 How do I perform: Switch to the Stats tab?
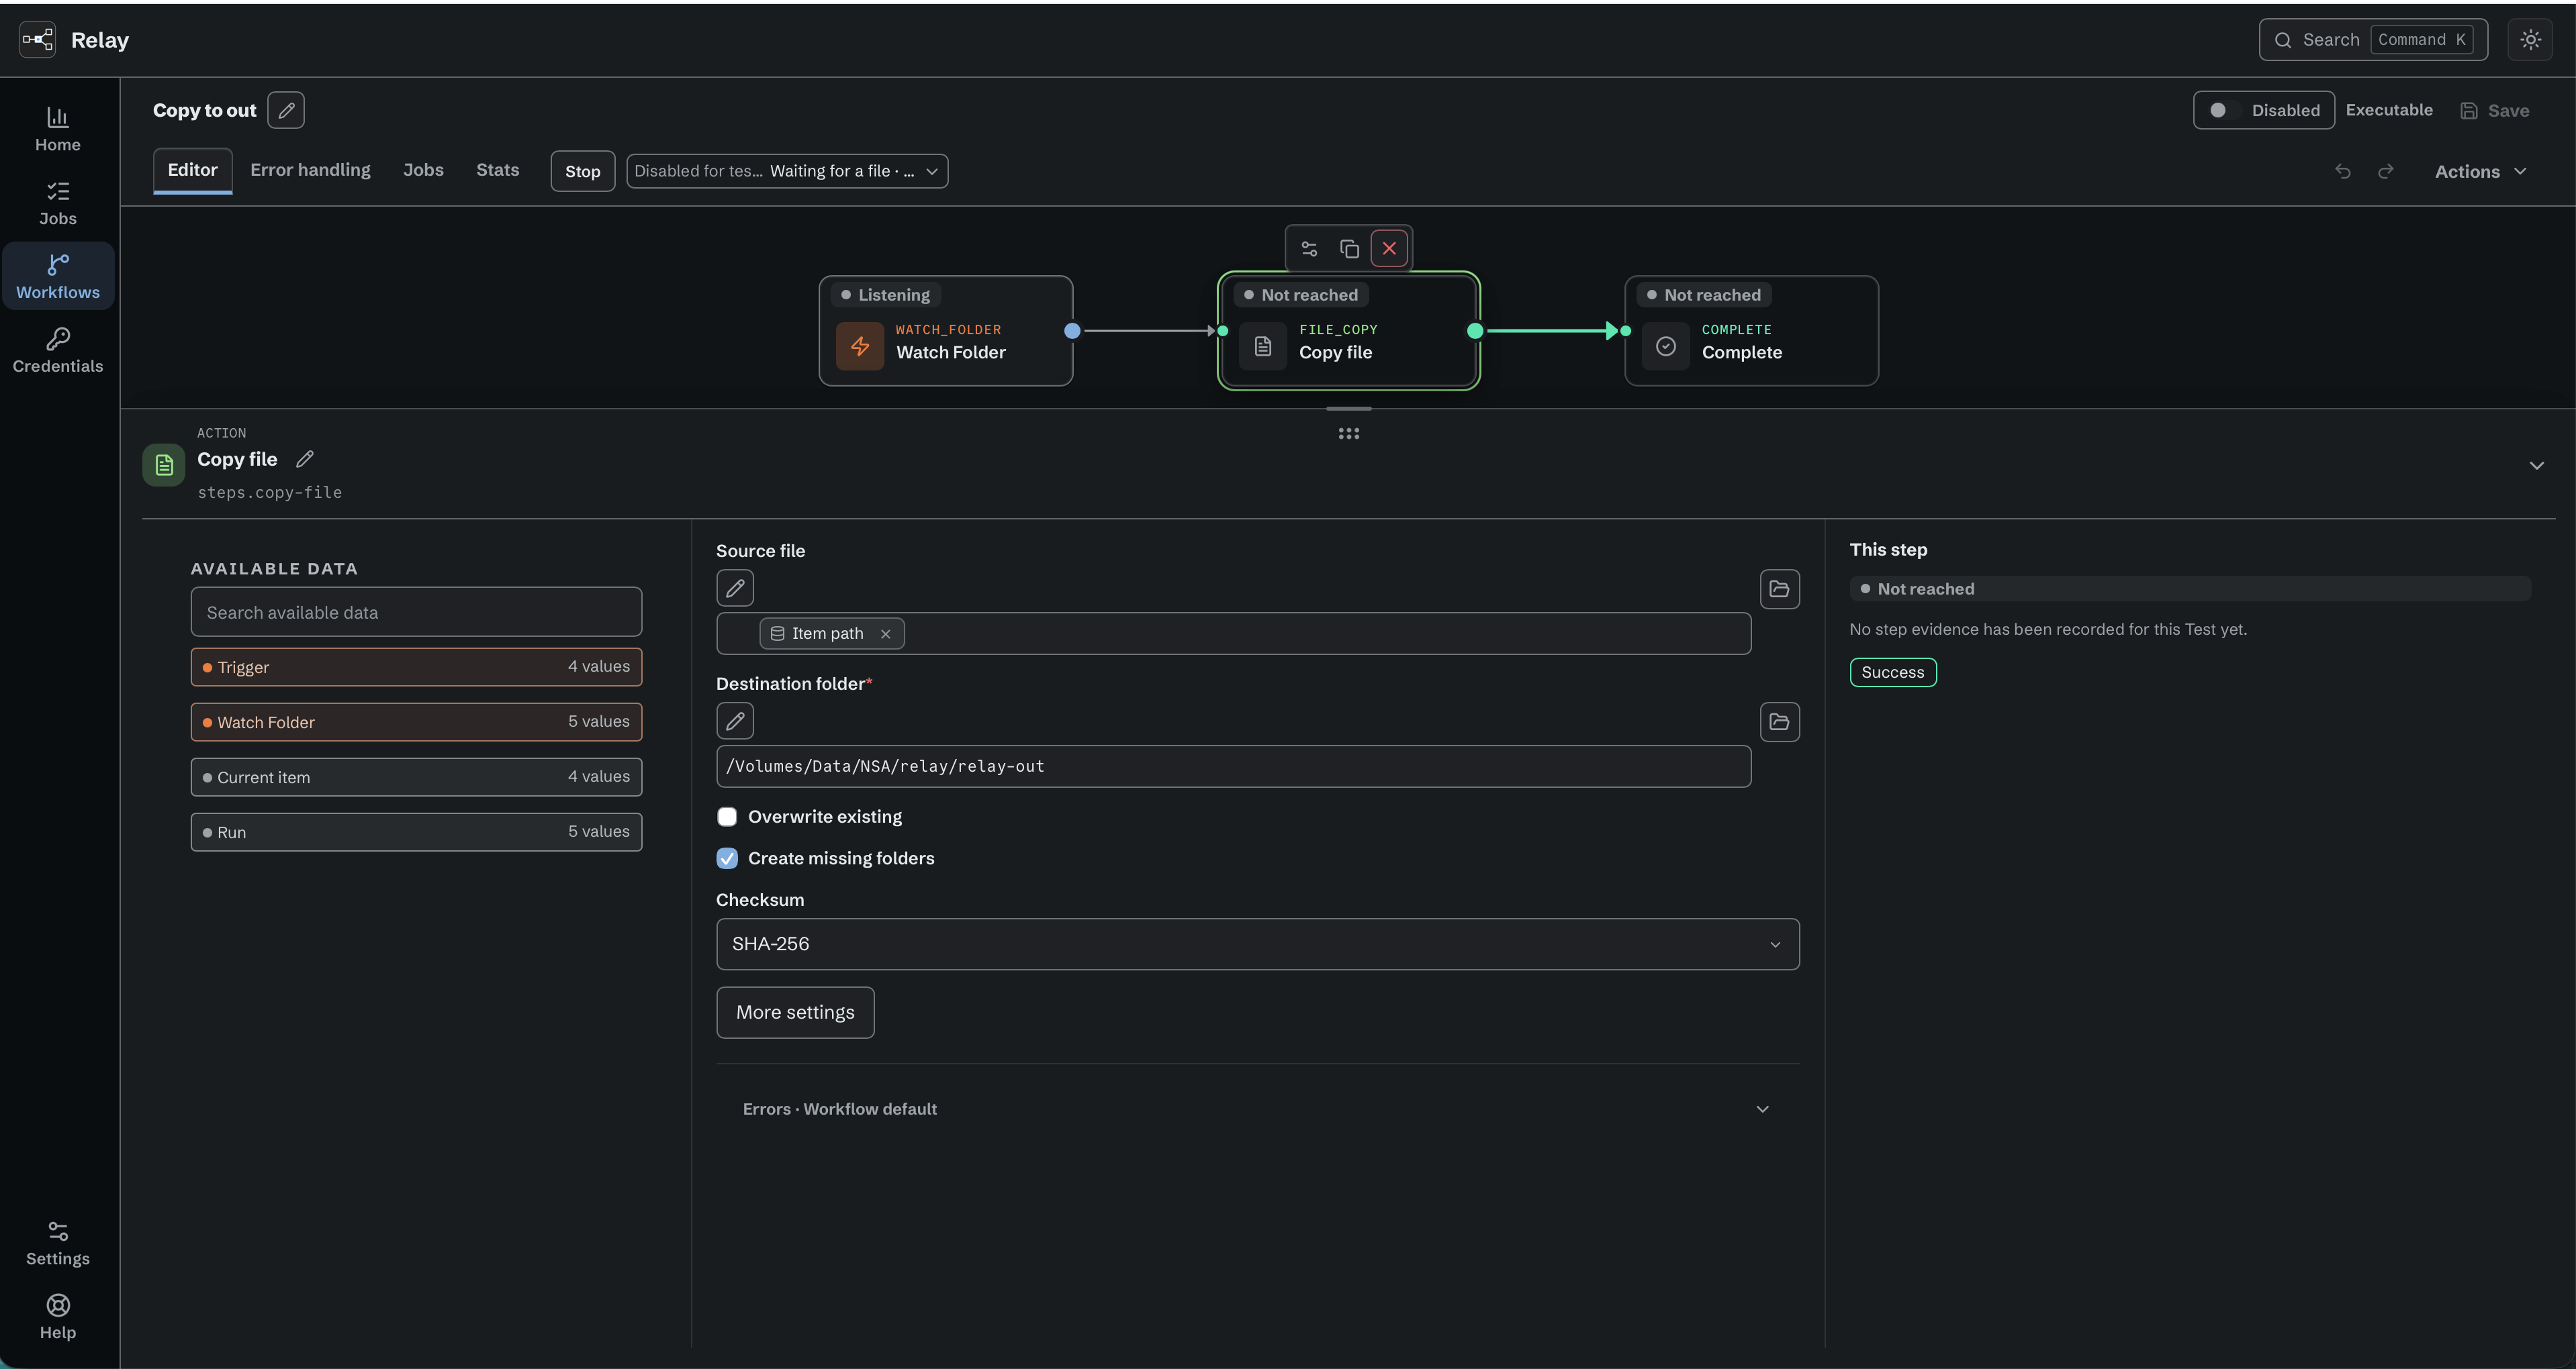coord(497,170)
